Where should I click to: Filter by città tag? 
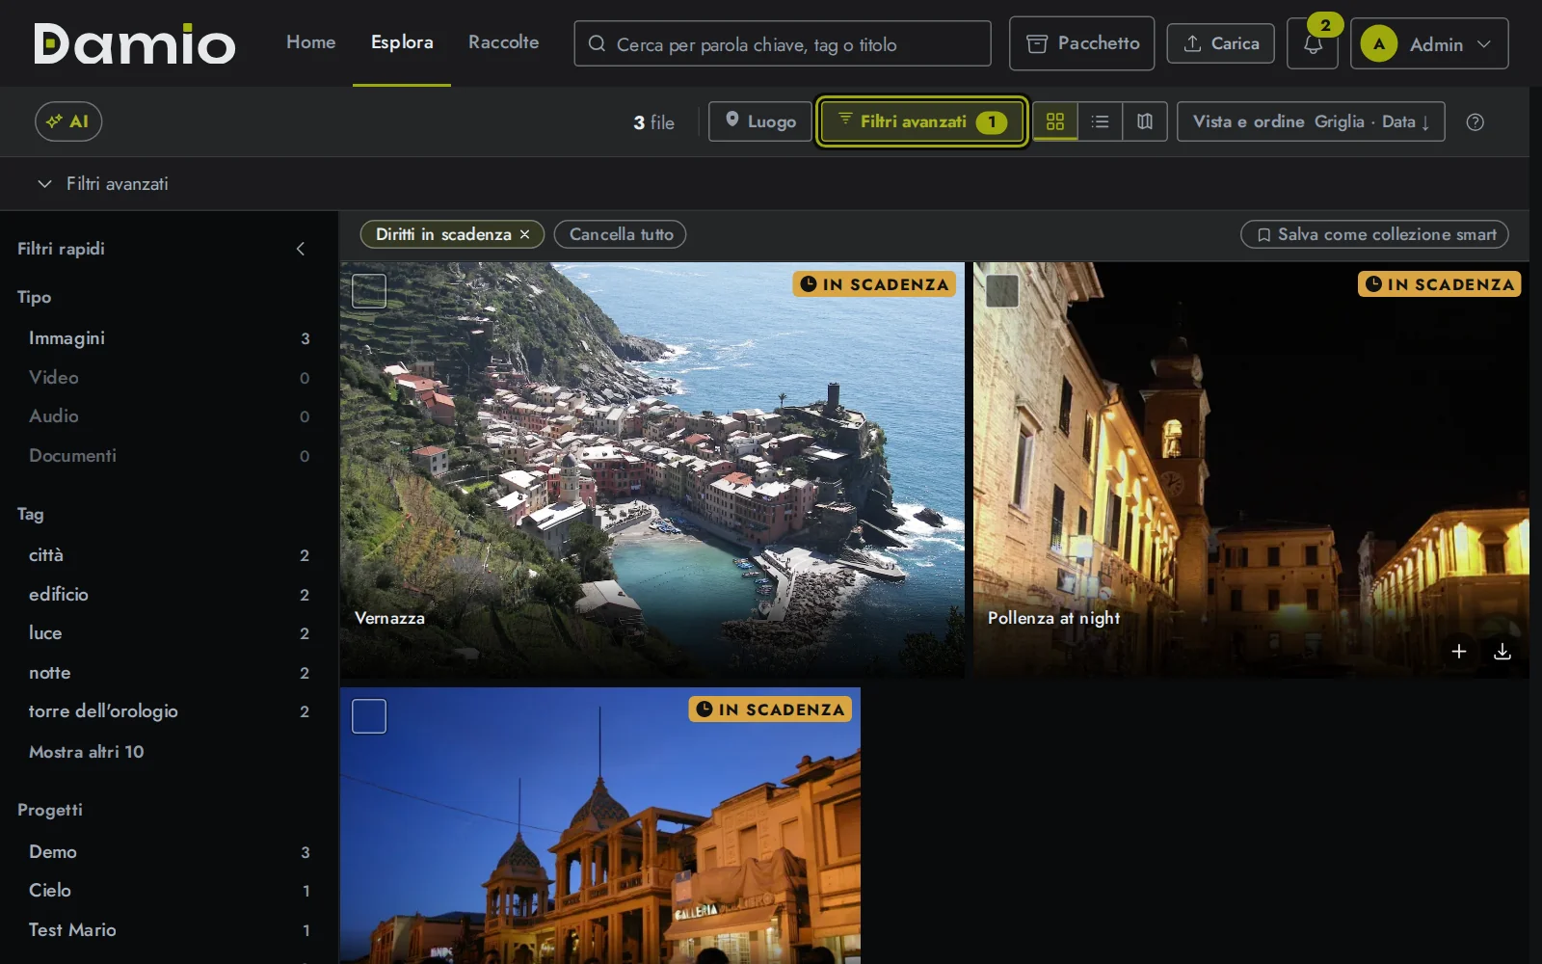pos(169,555)
